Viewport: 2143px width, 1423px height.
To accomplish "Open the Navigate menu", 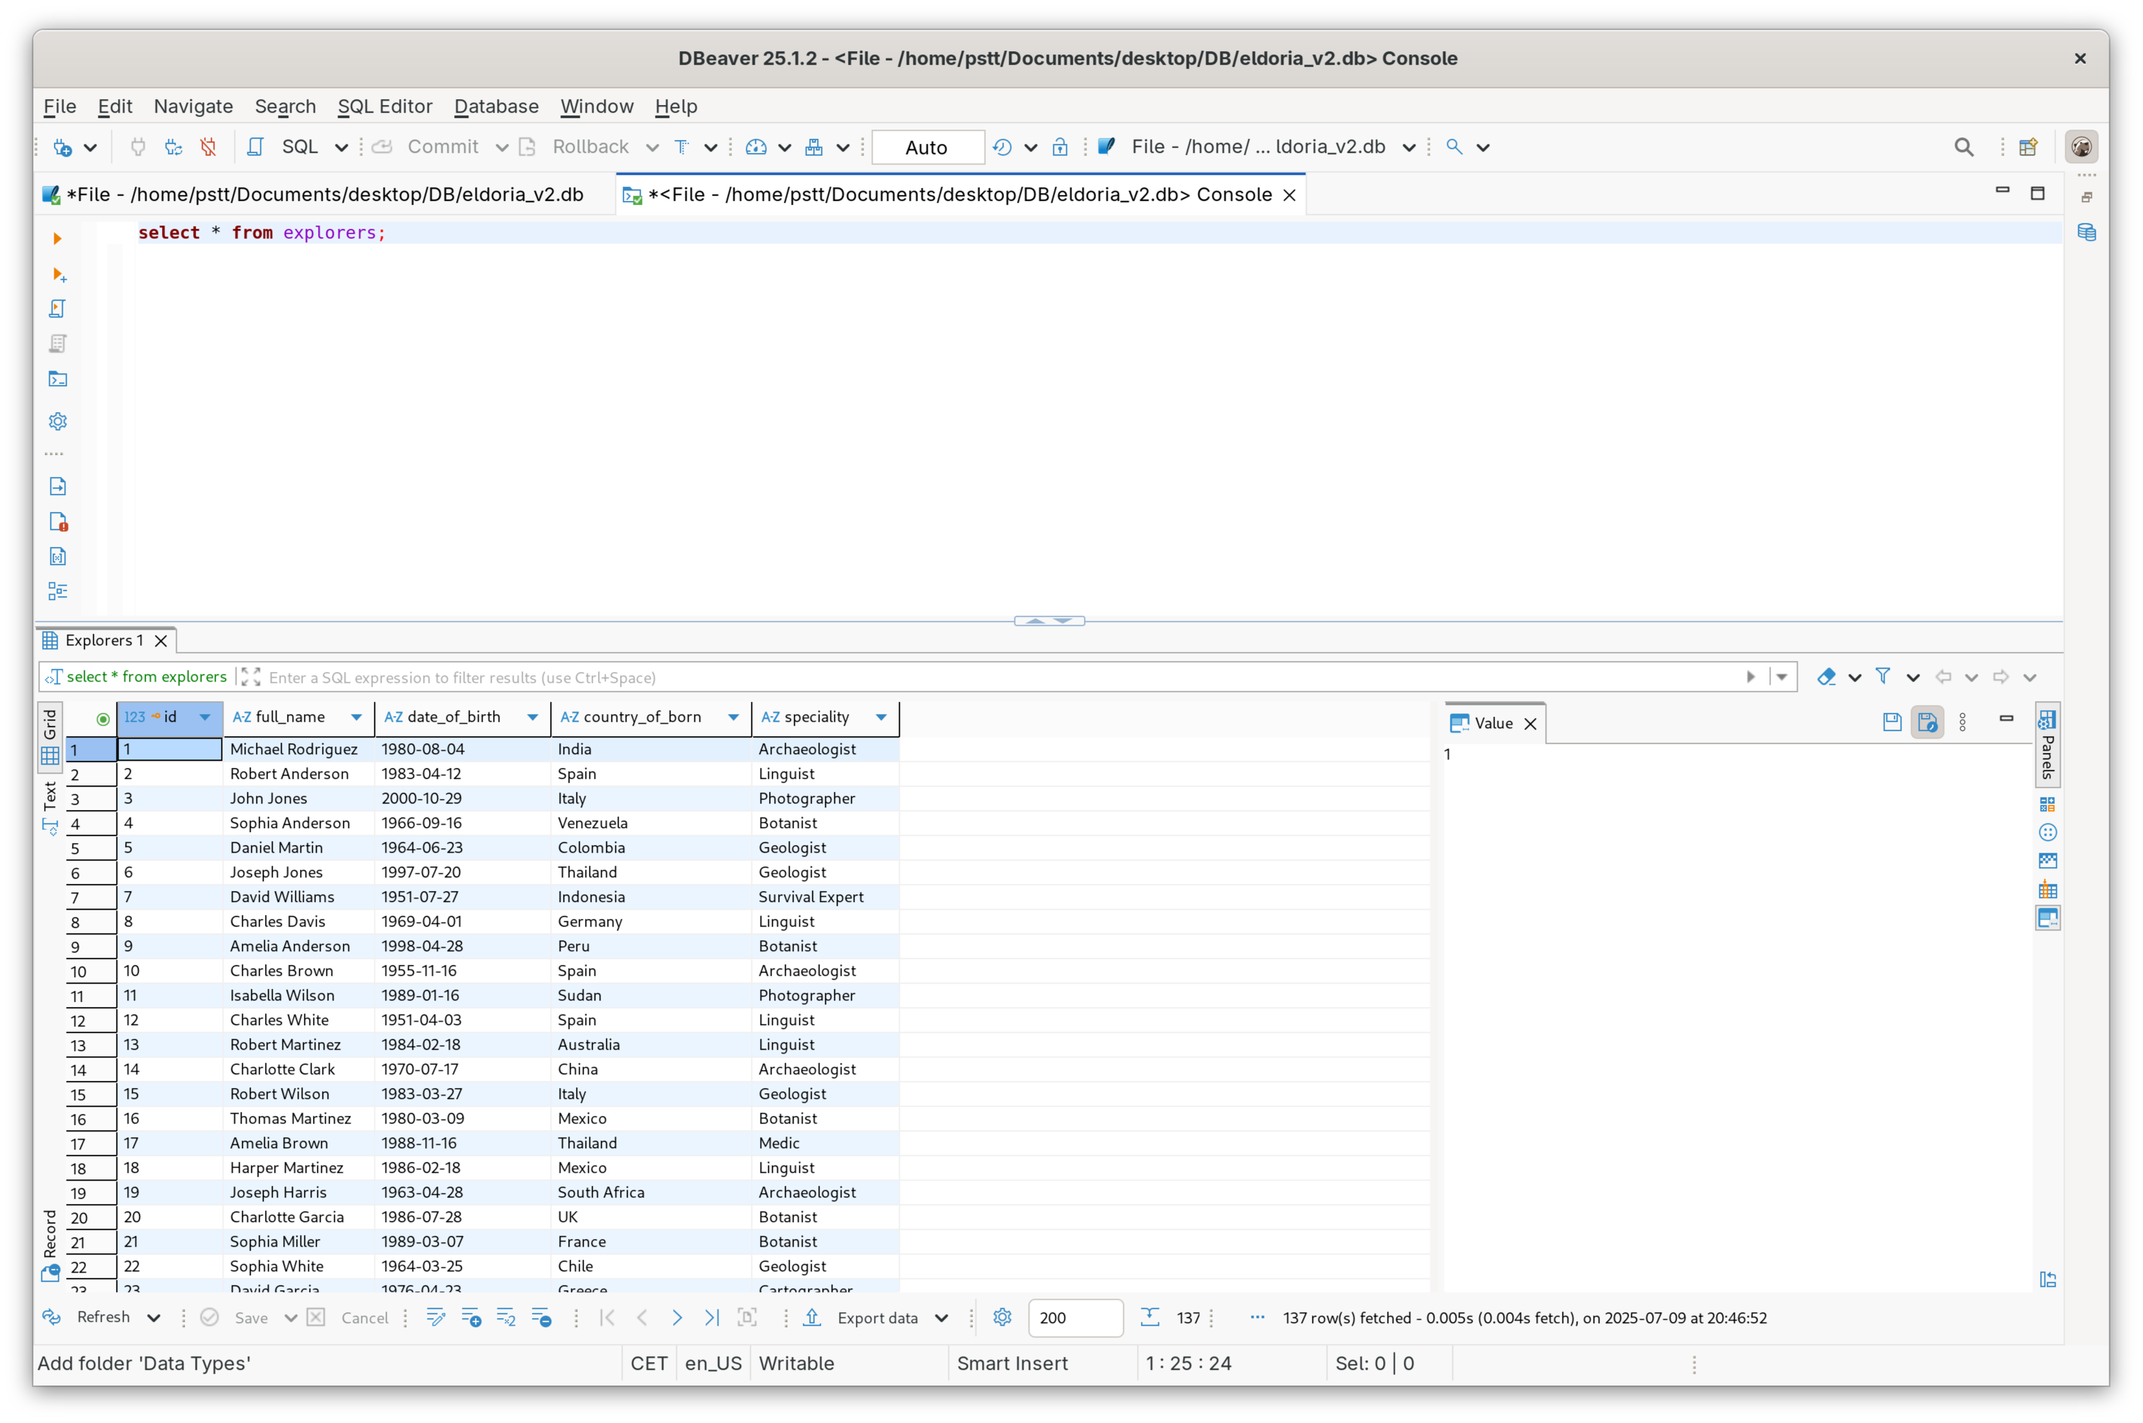I will (x=193, y=106).
